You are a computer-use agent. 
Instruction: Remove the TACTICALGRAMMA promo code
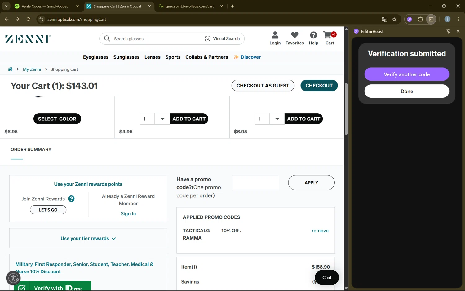320,231
